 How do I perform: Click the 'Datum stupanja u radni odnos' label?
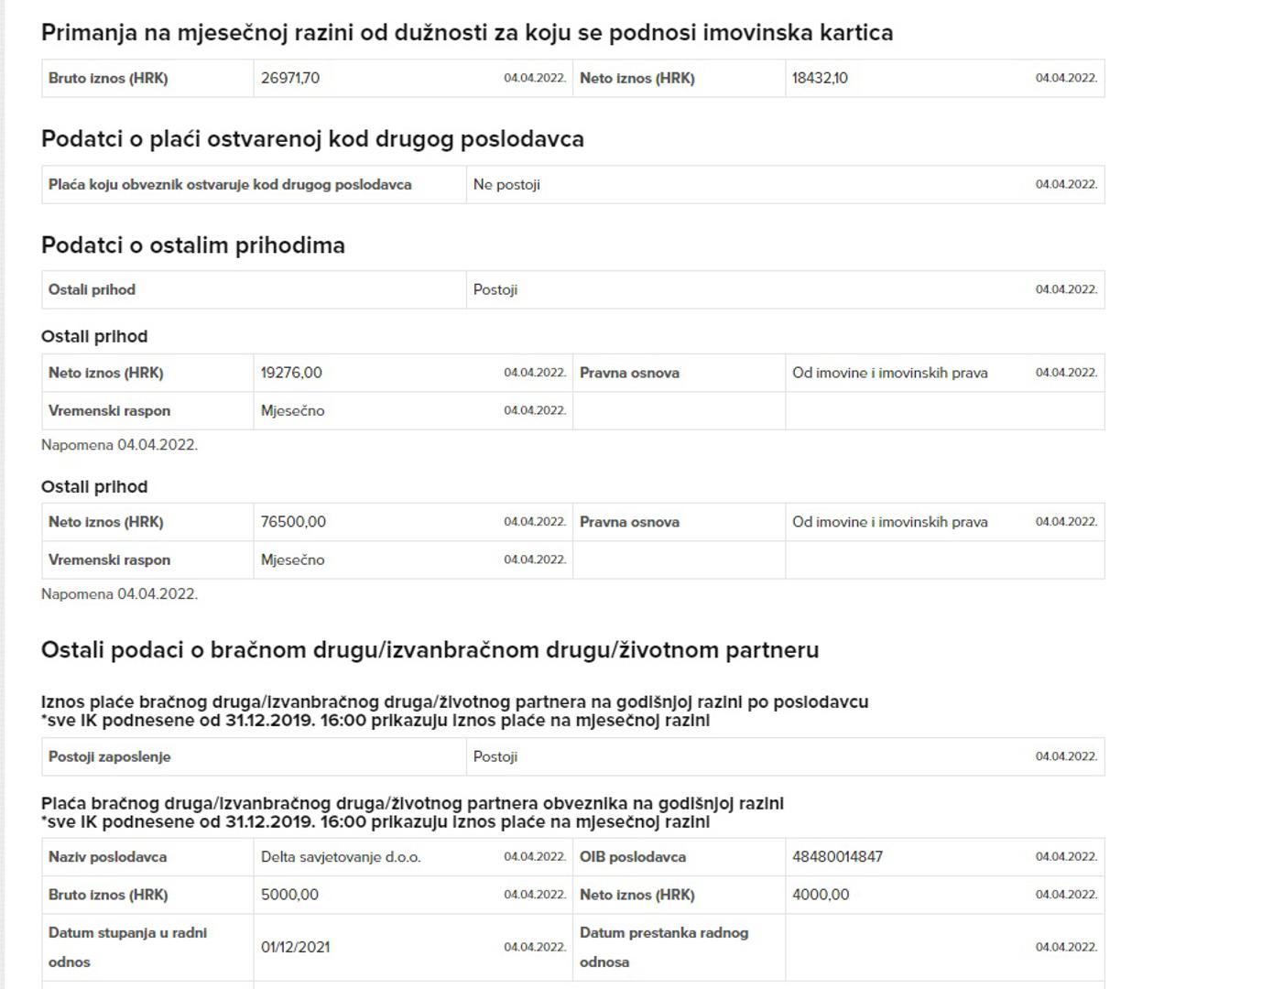pos(127,947)
